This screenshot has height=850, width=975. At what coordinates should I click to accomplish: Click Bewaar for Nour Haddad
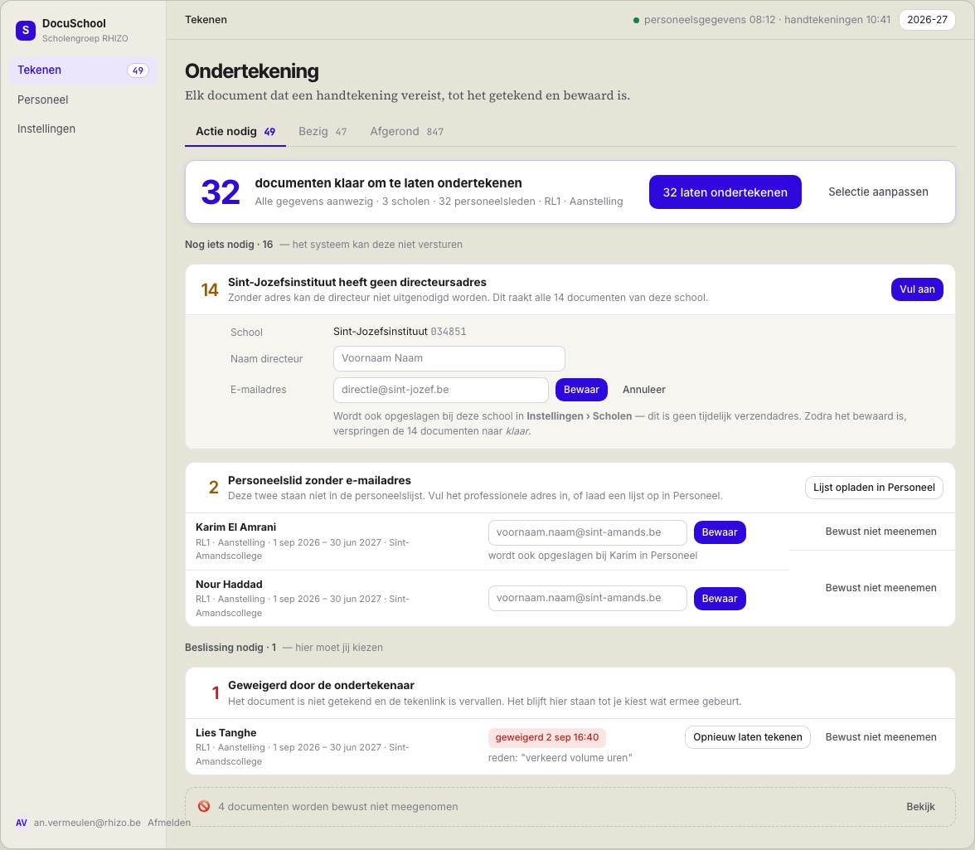point(720,599)
